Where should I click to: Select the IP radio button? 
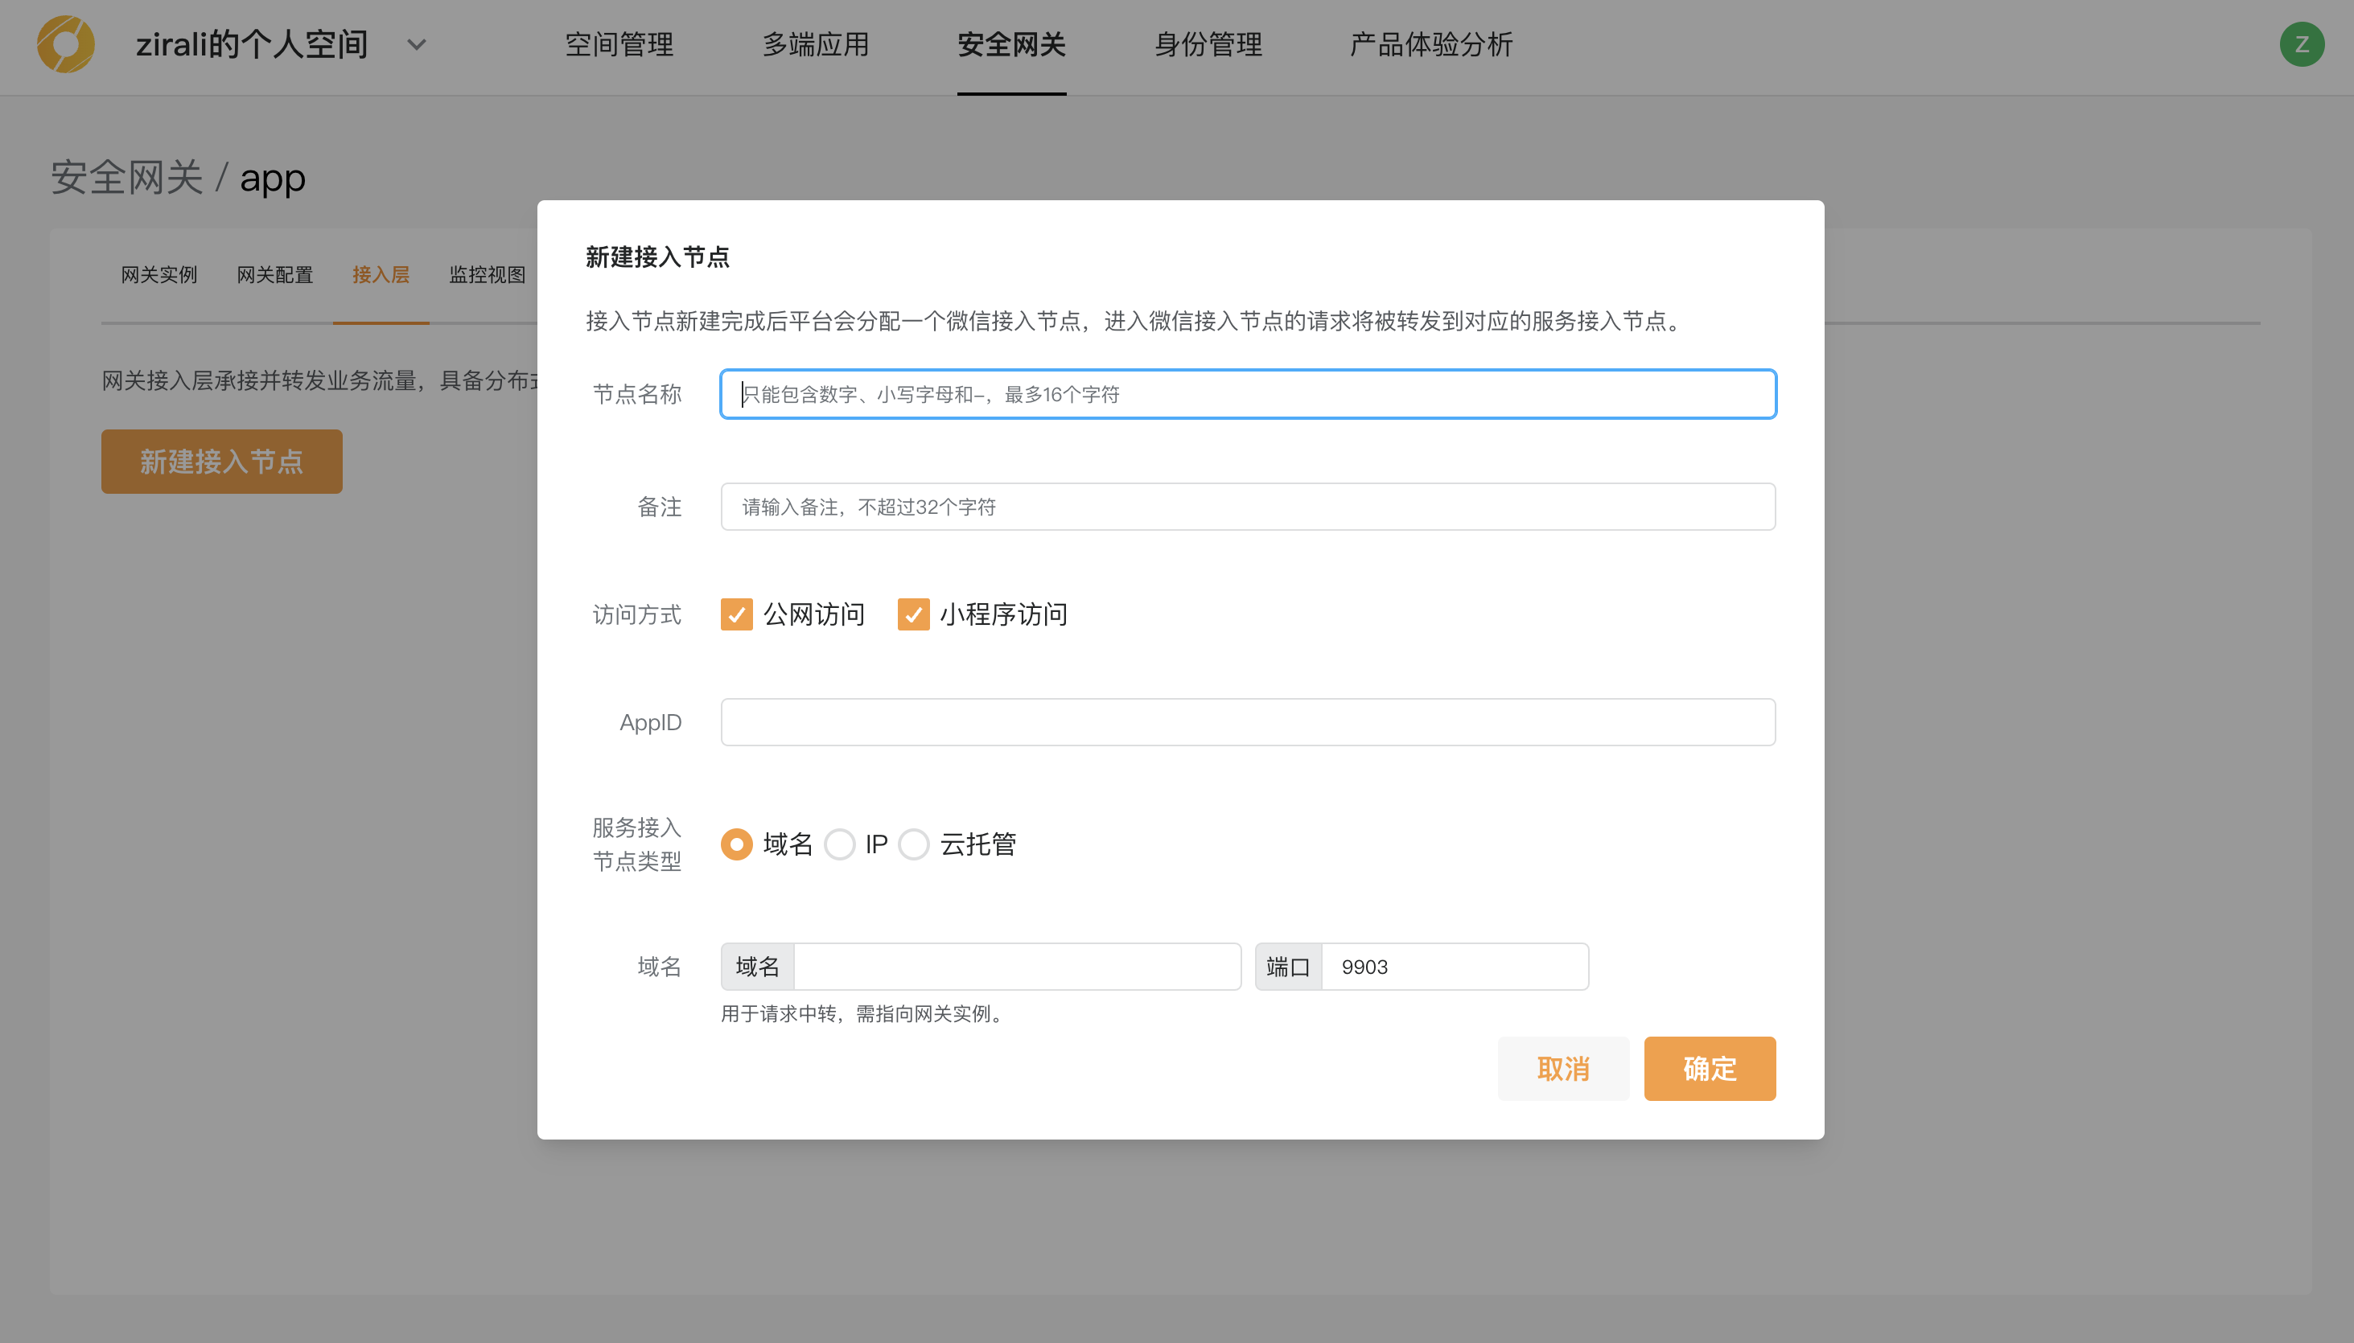pyautogui.click(x=840, y=844)
